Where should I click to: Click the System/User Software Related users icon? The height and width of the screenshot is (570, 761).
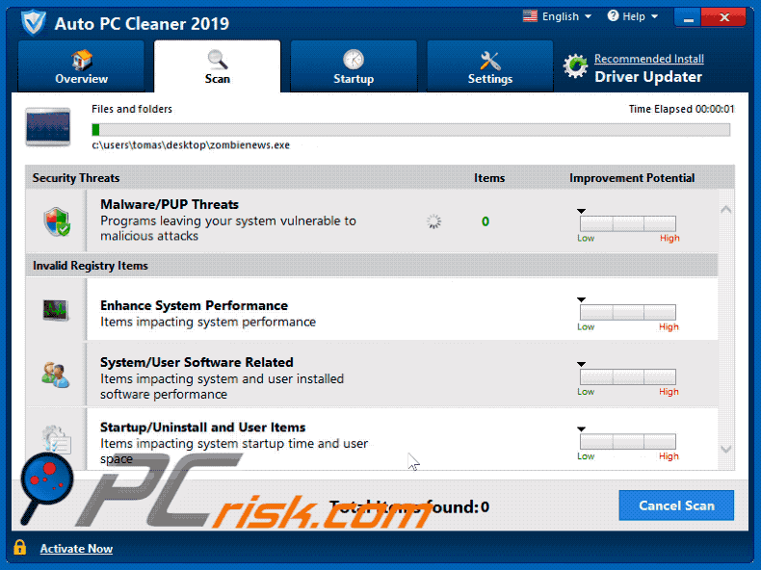coord(55,375)
